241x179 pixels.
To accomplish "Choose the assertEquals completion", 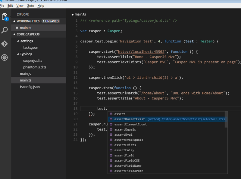I will pyautogui.click(x=166, y=129).
